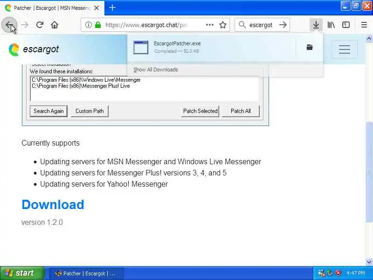Screen dimensions: 373x280
Task: Click the green safely-remove tray icon
Action: (330, 273)
